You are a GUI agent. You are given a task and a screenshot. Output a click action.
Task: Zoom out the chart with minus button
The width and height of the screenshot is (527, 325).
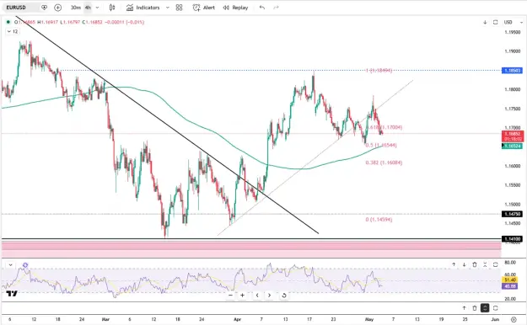pyautogui.click(x=230, y=296)
